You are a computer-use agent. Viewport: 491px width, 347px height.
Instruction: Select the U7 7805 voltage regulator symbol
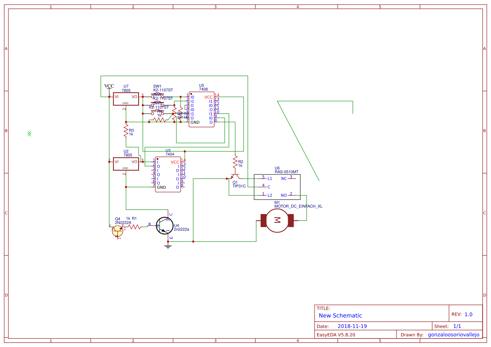(126, 99)
